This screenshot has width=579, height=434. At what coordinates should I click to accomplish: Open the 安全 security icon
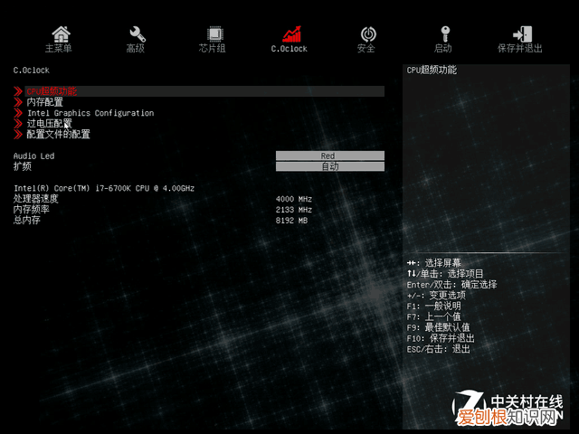pyautogui.click(x=367, y=34)
